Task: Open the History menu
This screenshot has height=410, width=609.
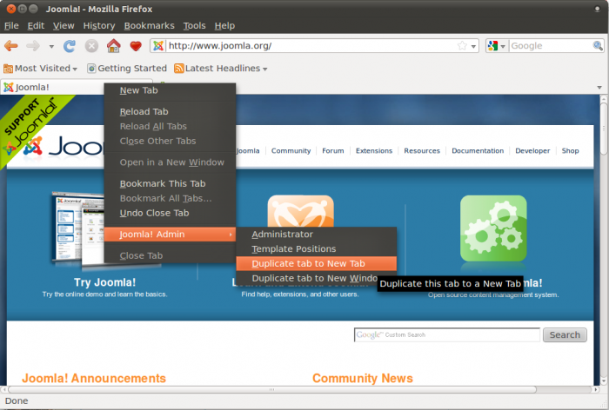Action: coord(99,25)
